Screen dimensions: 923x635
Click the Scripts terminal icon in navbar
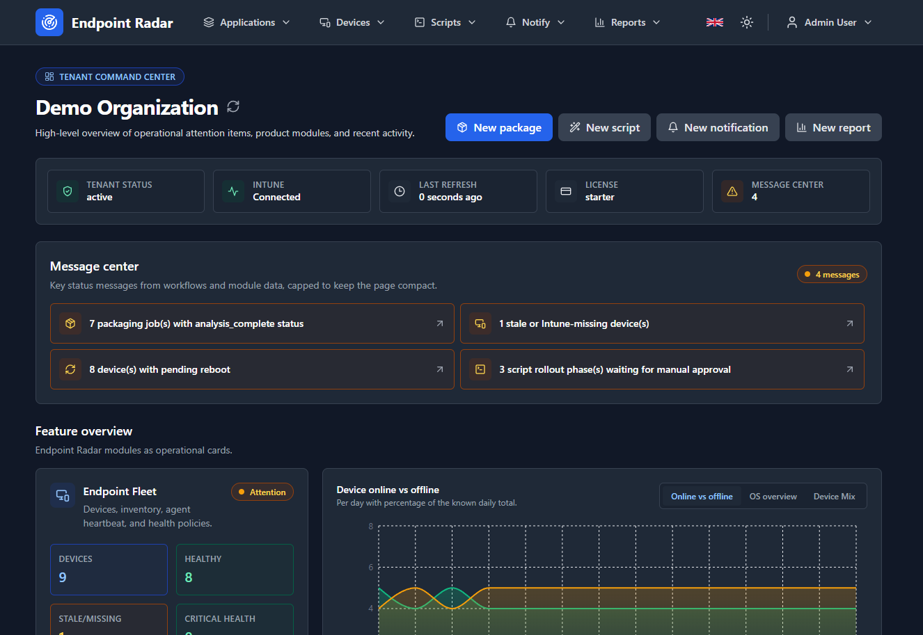420,22
